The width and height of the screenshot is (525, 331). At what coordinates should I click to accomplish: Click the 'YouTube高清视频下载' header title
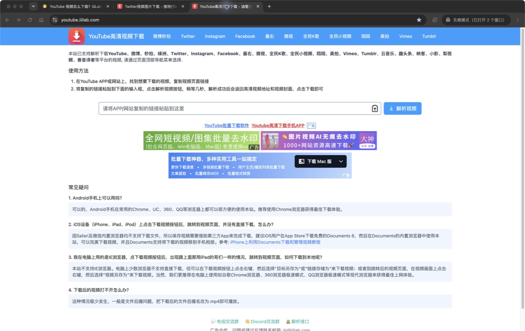(116, 36)
